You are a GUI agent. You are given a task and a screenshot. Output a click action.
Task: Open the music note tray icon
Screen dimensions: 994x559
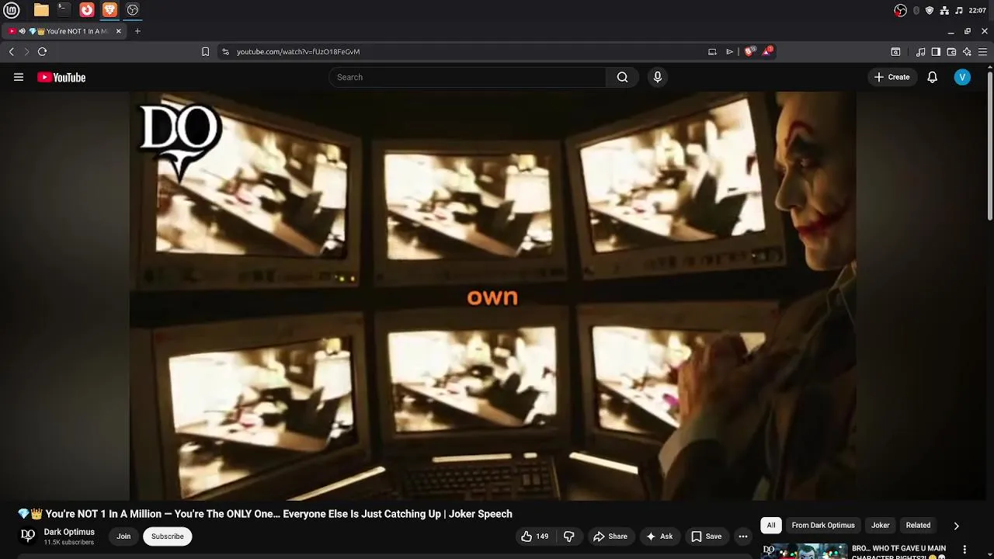[959, 10]
